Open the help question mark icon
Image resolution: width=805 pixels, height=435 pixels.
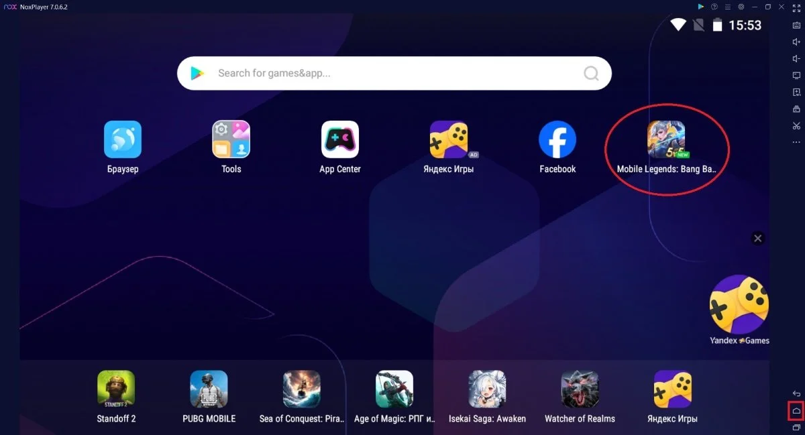tap(714, 7)
